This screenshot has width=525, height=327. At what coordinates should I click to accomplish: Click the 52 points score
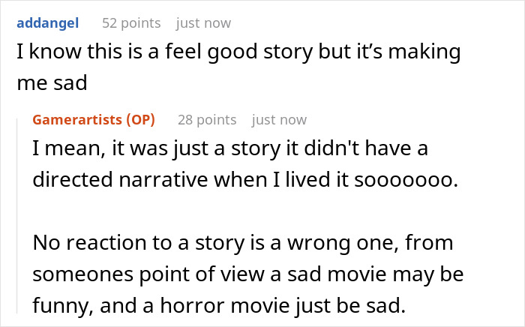[x=131, y=23]
